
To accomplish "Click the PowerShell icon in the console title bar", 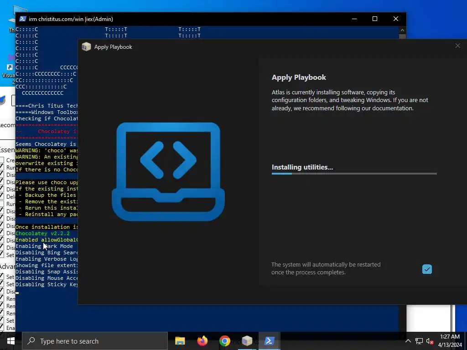I will (22, 19).
